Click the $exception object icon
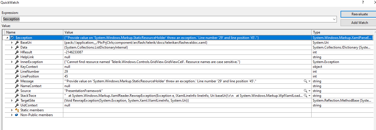 coord(12,38)
